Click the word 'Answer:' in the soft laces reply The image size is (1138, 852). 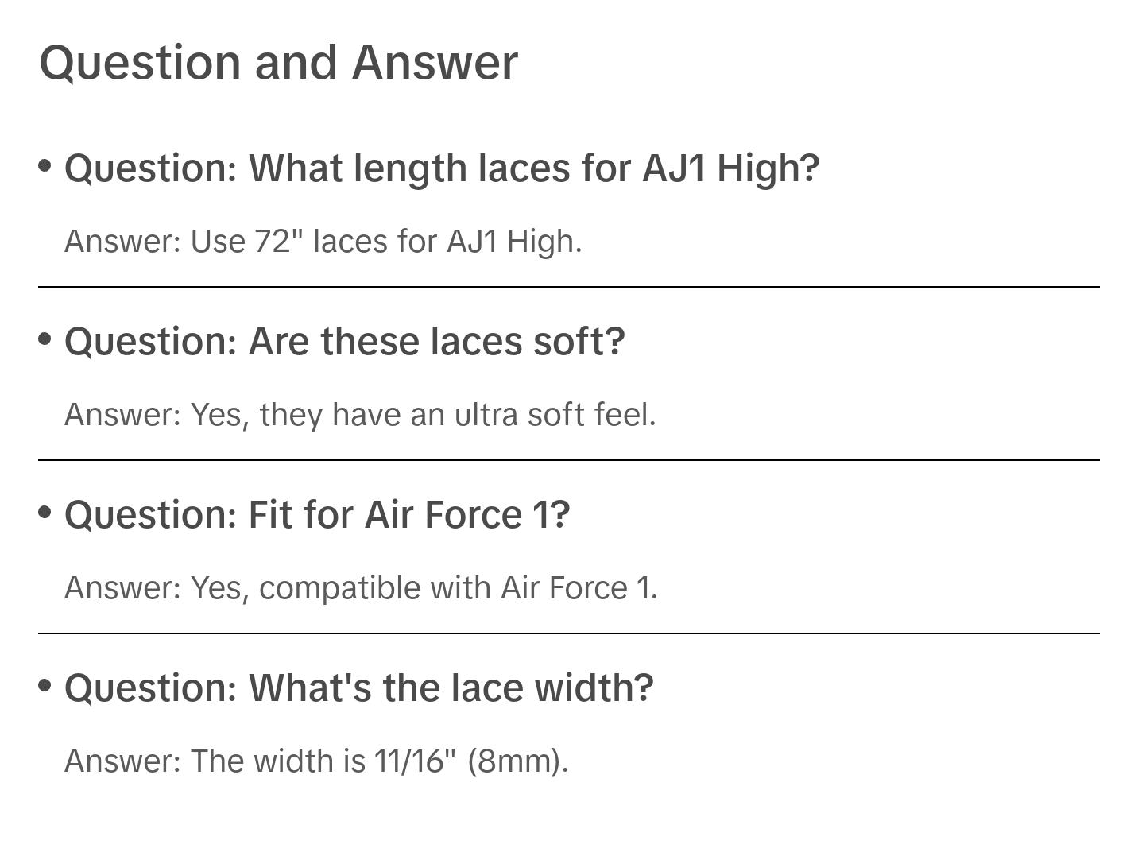pyautogui.click(x=123, y=415)
